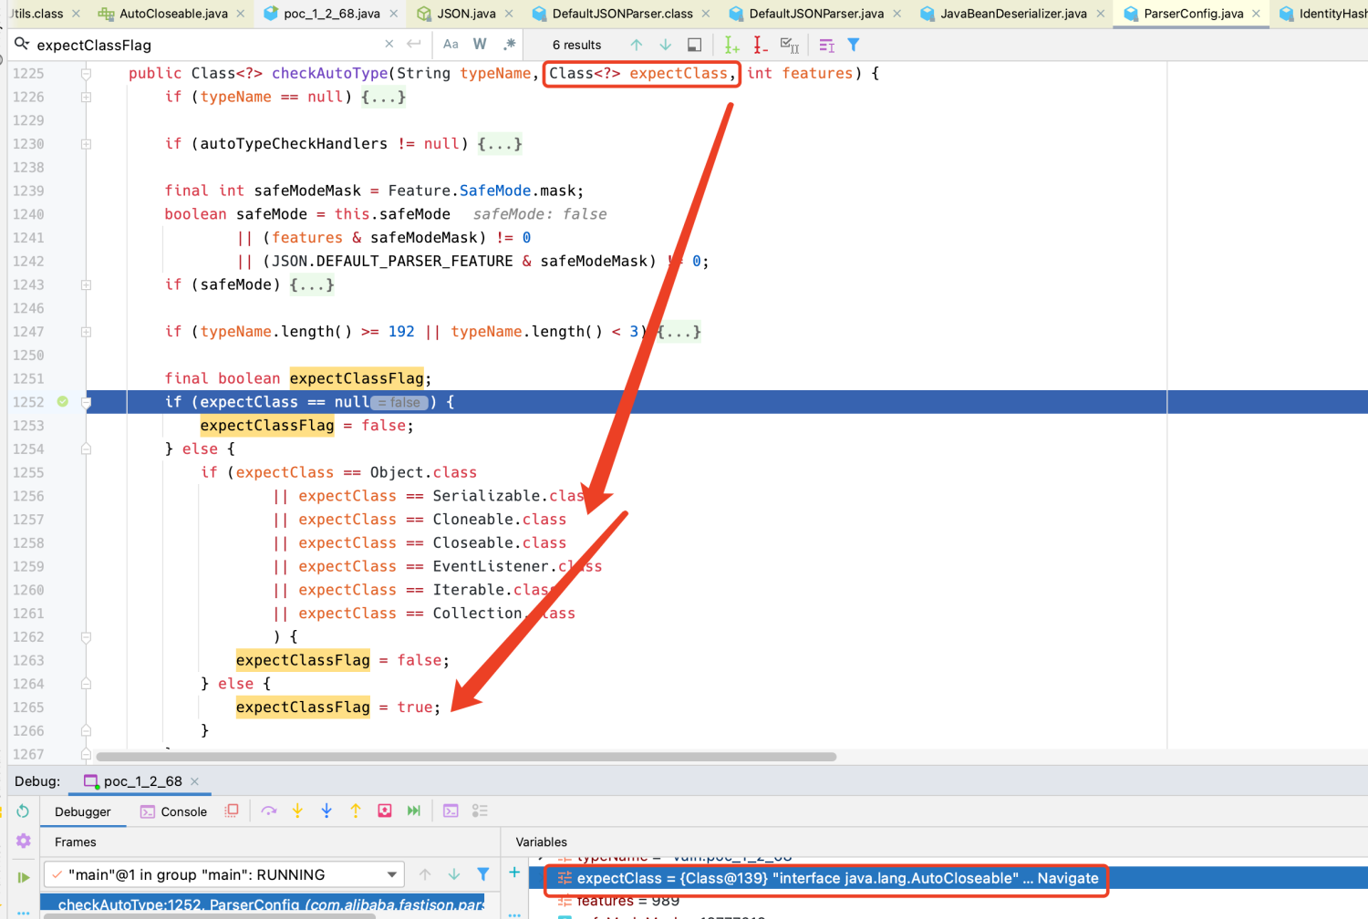The width and height of the screenshot is (1368, 919).
Task: Unselect the current occurrence
Action: point(760,45)
